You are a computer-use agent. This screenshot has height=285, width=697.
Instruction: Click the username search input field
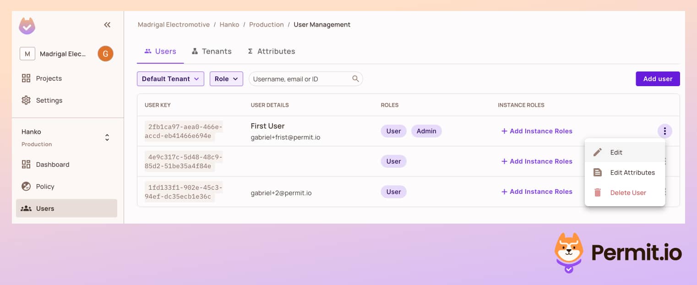pyautogui.click(x=298, y=79)
